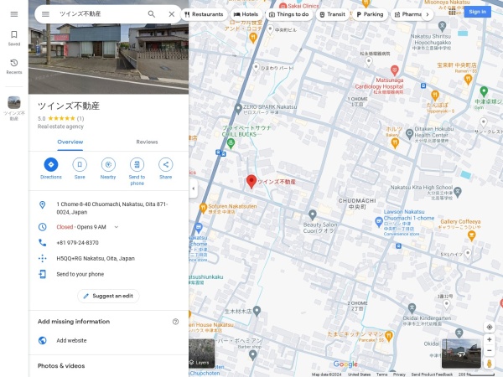Open the main menu hamburger in left rail

click(x=14, y=14)
